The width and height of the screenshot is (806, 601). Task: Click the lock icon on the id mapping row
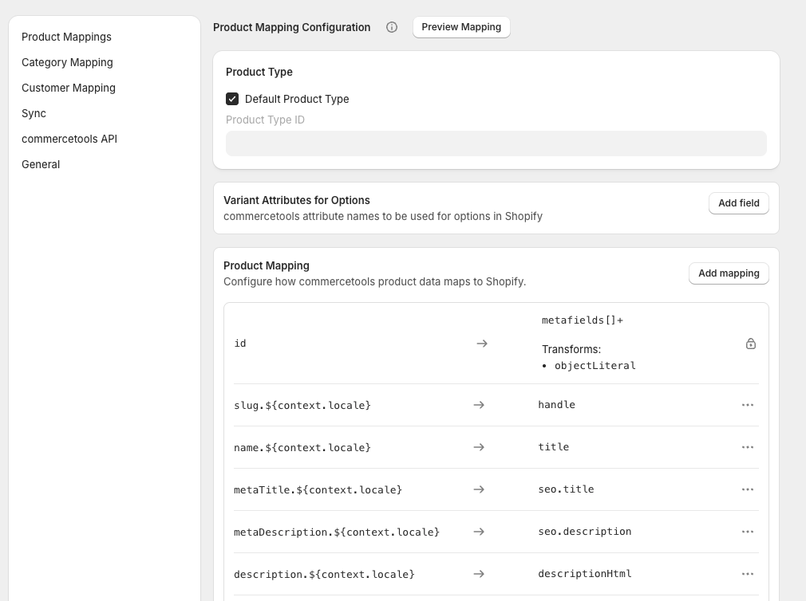(x=750, y=344)
